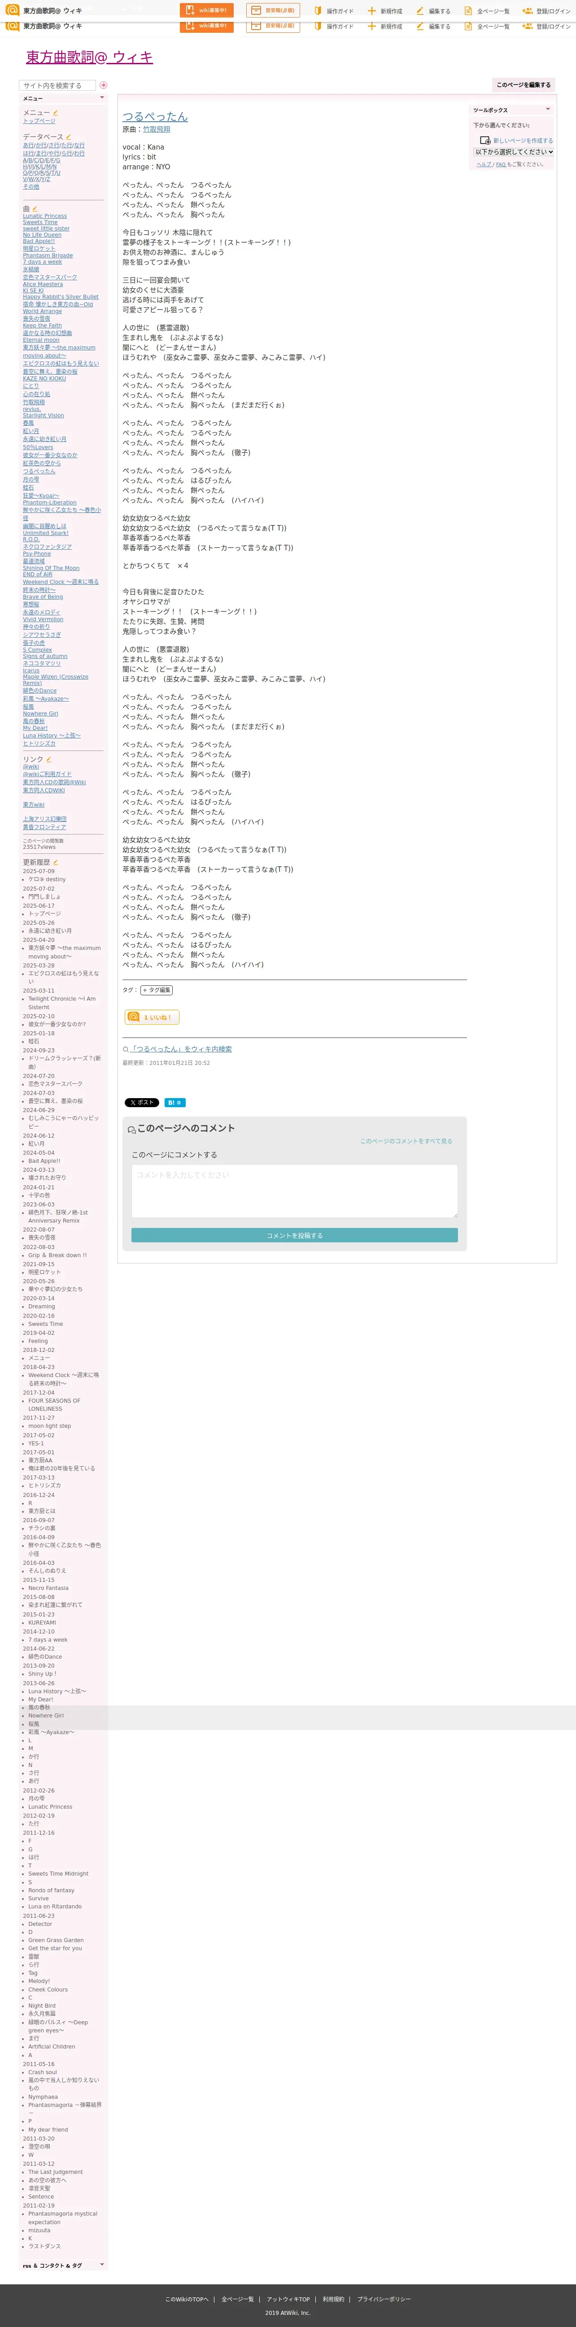Click 最終更新：2011年01月21日 20:52 text
576x2327 pixels.
coord(166,1063)
